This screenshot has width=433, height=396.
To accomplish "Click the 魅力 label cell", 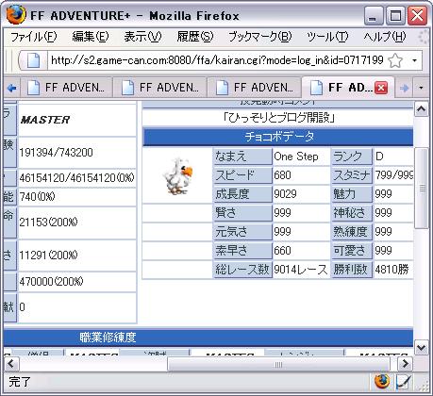I will pyautogui.click(x=352, y=194).
